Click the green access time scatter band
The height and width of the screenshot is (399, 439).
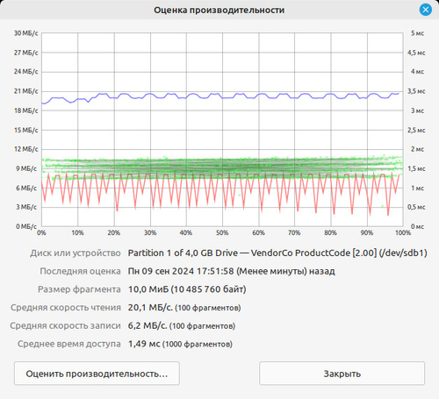click(x=222, y=168)
